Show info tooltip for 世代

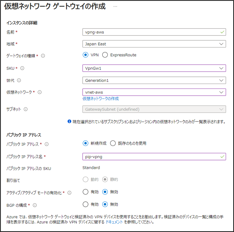pyautogui.click(x=19, y=80)
